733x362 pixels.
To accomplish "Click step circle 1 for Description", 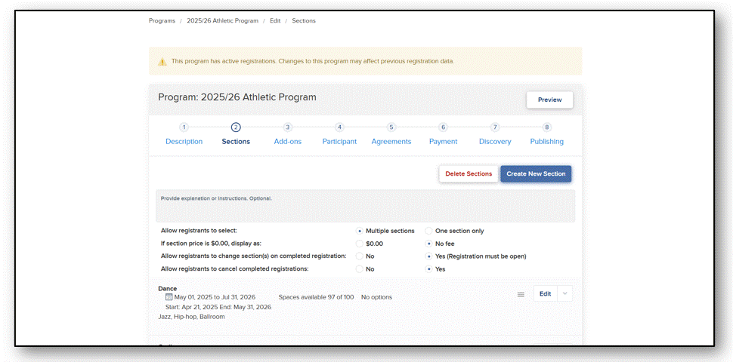I will coord(184,127).
